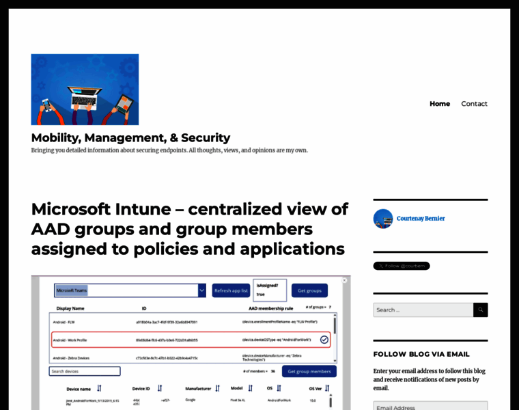Viewport: 519px width, 410px height.
Task: Open the blog header logo image
Action: click(85, 90)
